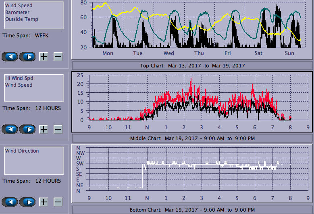This screenshot has height=214, width=314.
Task: Click the Middle Chart time range bar
Action: pyautogui.click(x=192, y=139)
